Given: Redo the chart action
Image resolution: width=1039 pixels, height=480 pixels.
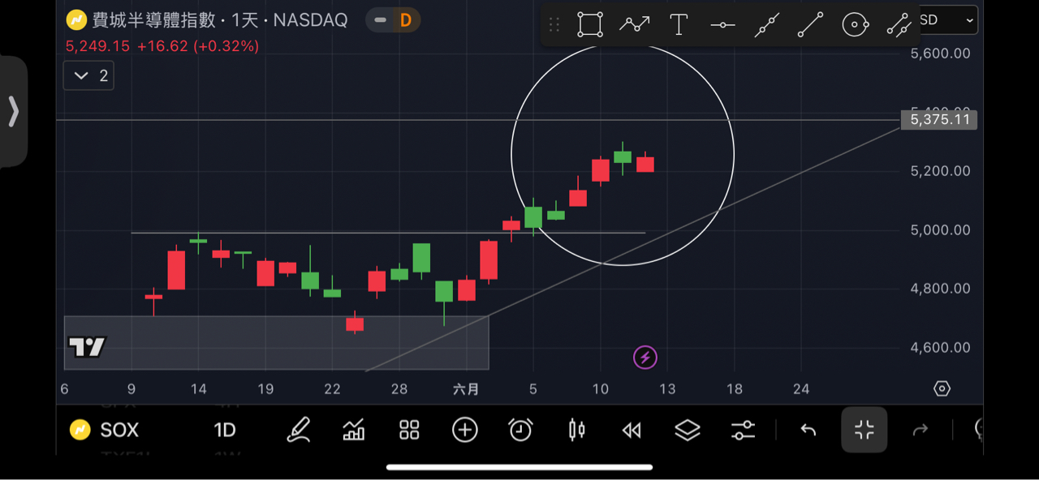Looking at the screenshot, I should coord(920,430).
